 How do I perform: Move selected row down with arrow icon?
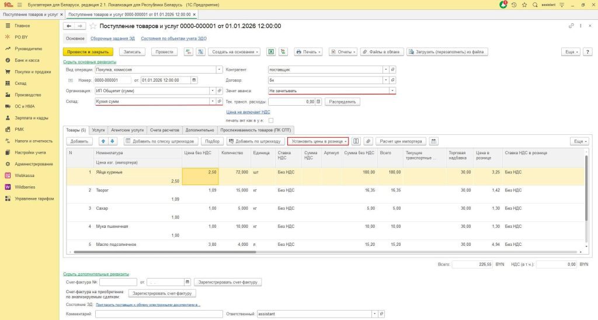pyautogui.click(x=113, y=141)
